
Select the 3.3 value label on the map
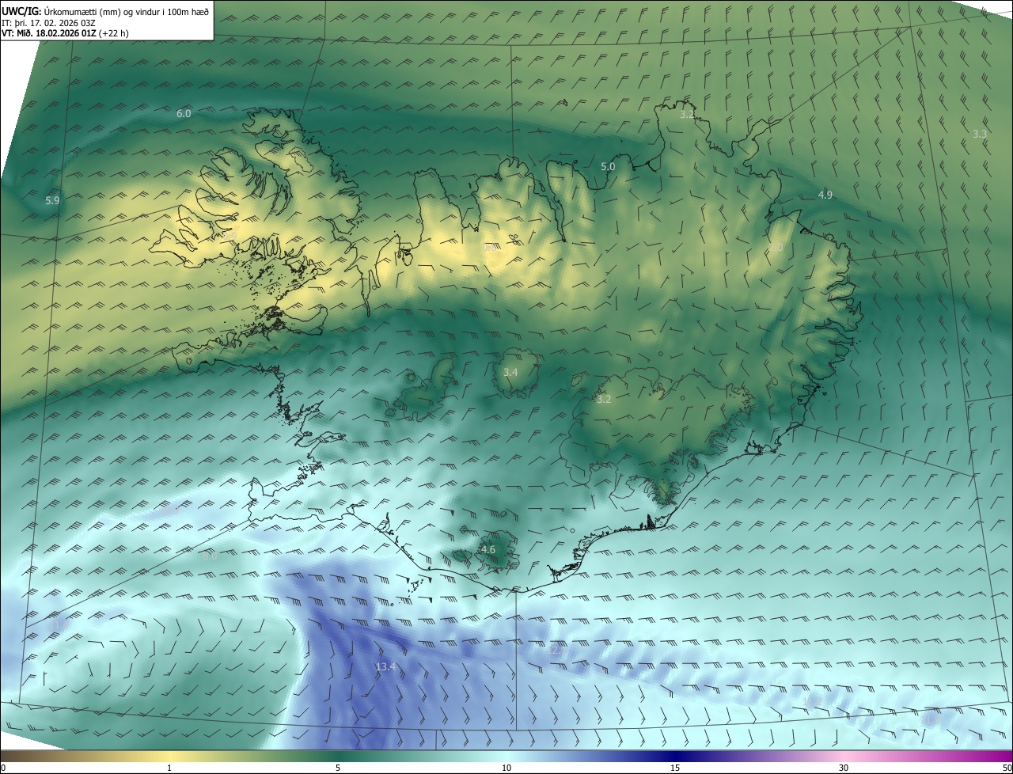pos(980,135)
